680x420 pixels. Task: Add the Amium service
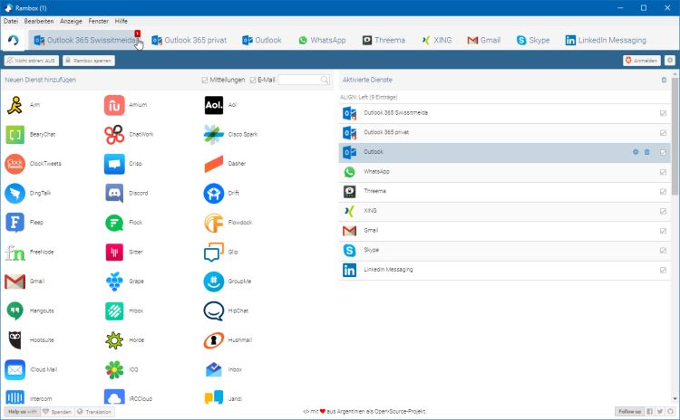tap(126, 105)
